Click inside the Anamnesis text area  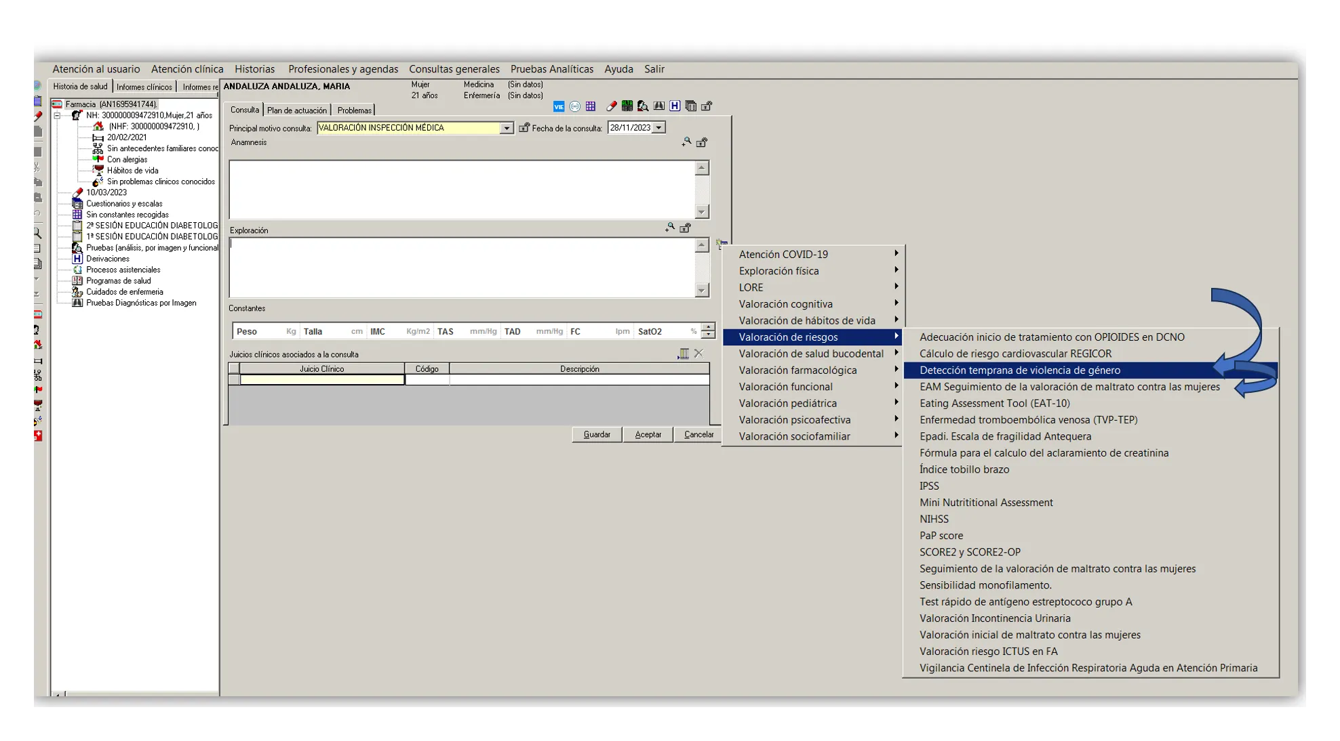point(462,190)
